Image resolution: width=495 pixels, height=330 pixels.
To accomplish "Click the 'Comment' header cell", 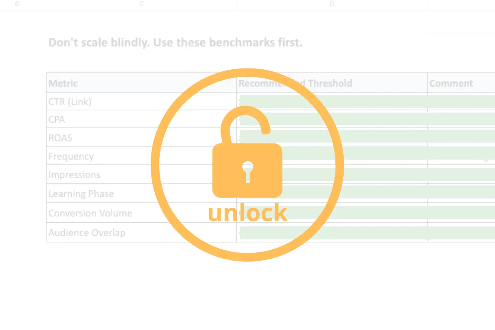I will pos(461,83).
